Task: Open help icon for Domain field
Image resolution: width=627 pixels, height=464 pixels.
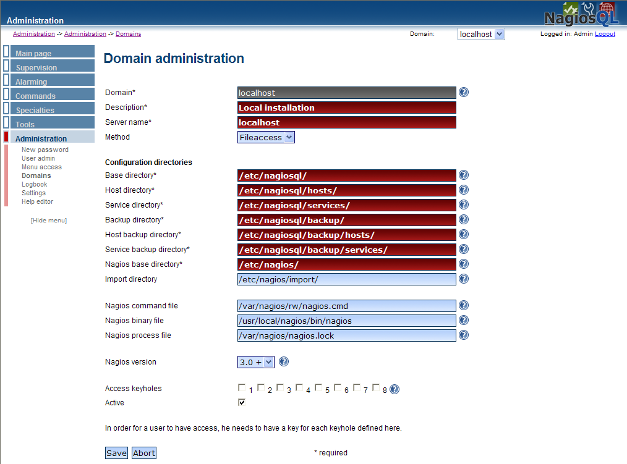Action: pos(464,92)
